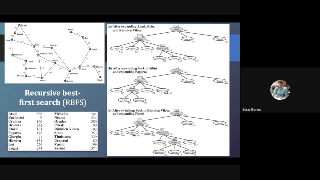This screenshot has height=180, width=320.
Task: Click 'Vaslui' entry in the heuristic table
Action: (x=59, y=144)
